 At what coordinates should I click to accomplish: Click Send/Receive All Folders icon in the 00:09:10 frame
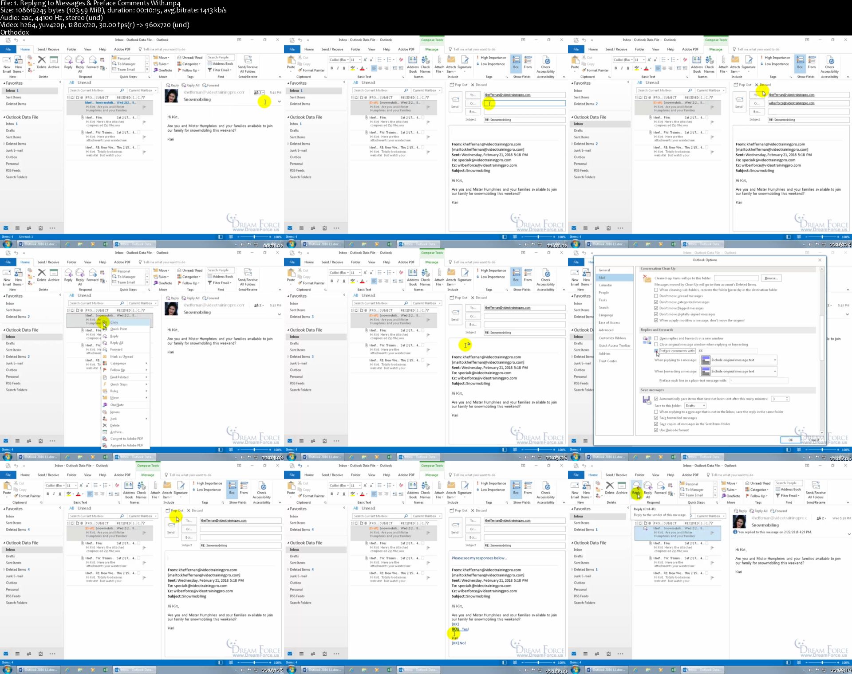click(x=816, y=490)
